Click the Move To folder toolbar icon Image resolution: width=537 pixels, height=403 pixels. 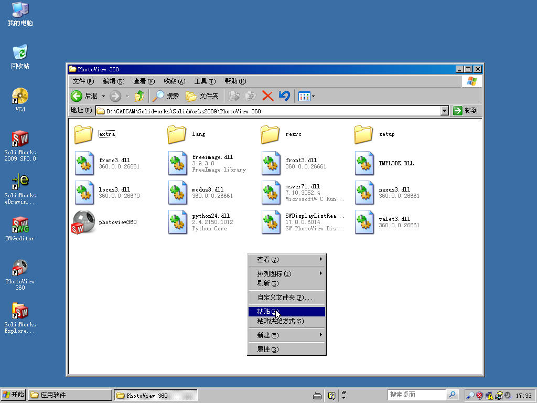(234, 96)
